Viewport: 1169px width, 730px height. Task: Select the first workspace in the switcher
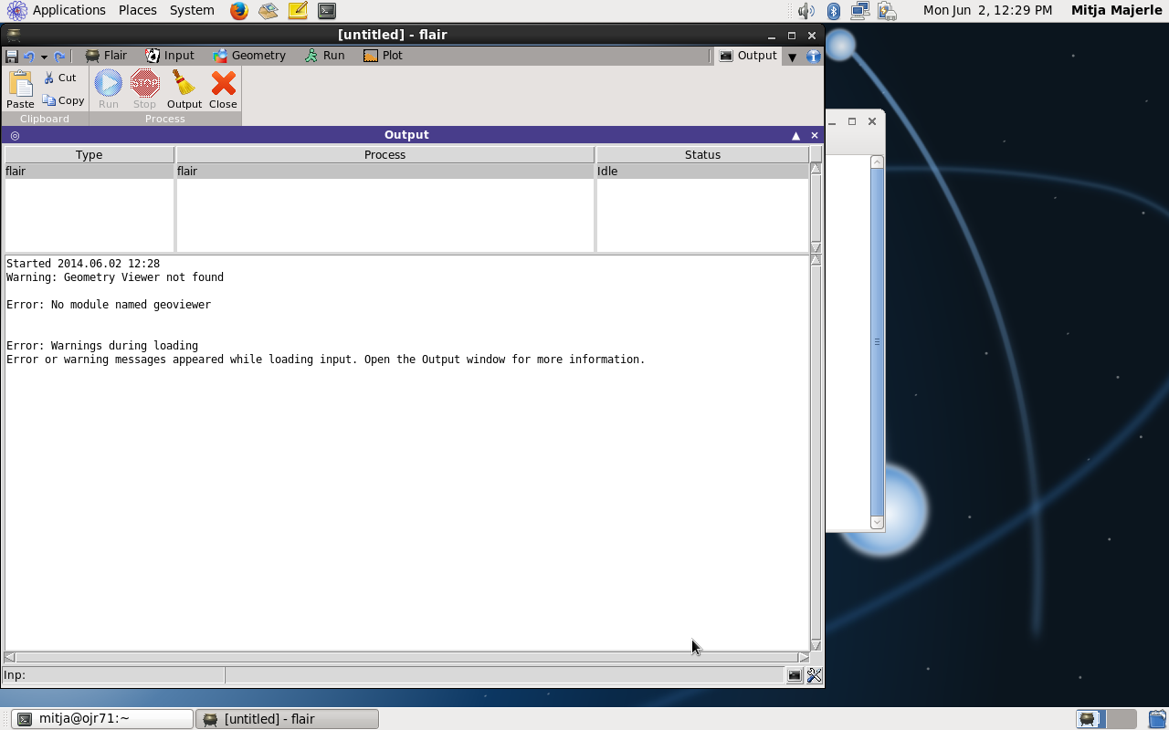1090,719
